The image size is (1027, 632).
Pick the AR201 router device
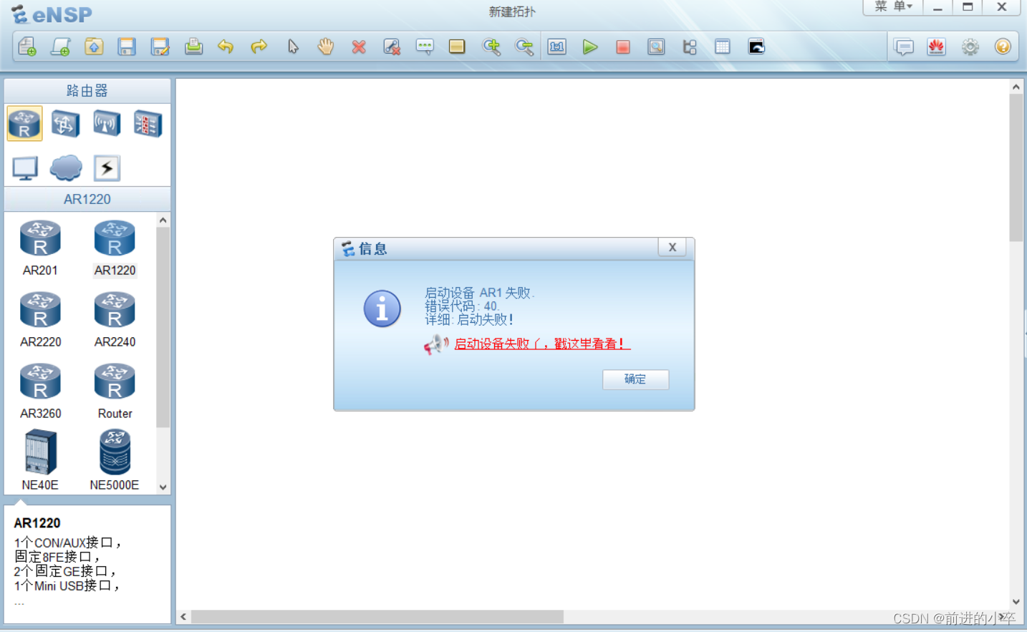point(40,248)
